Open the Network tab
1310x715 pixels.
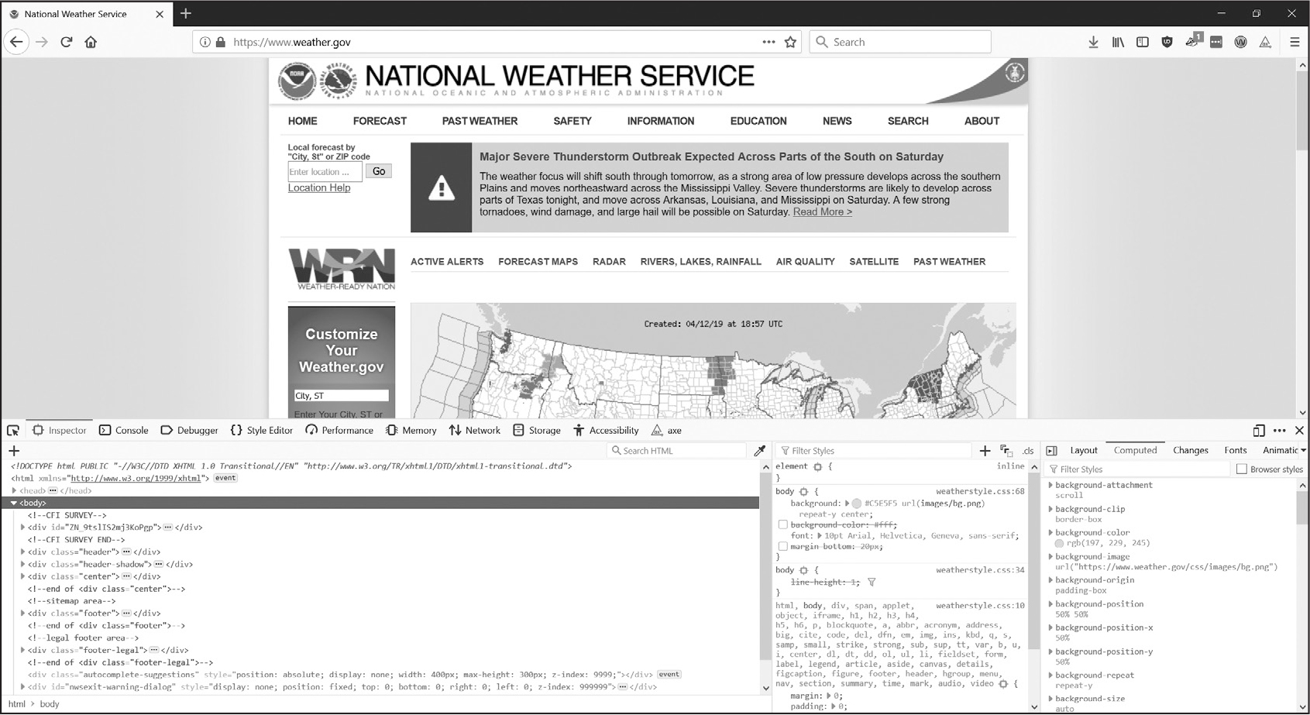(474, 430)
